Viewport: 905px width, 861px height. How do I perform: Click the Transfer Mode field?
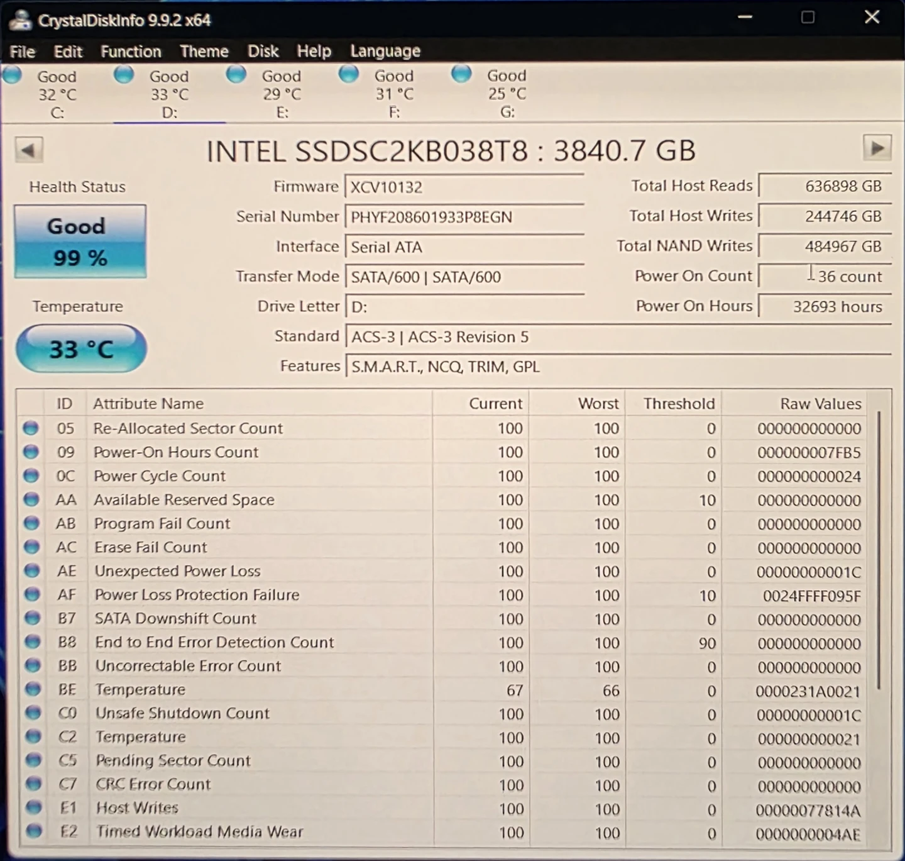point(464,277)
